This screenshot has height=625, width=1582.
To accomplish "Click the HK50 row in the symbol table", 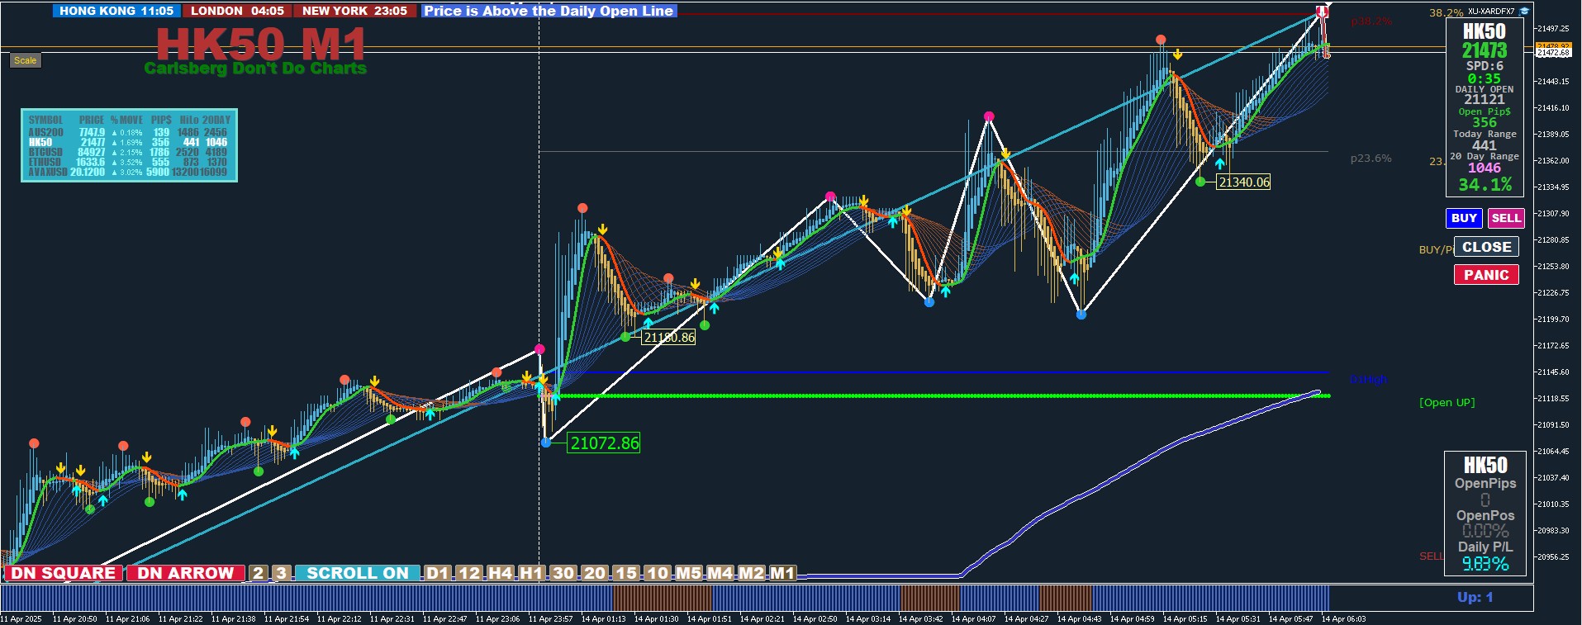I will click(x=128, y=142).
